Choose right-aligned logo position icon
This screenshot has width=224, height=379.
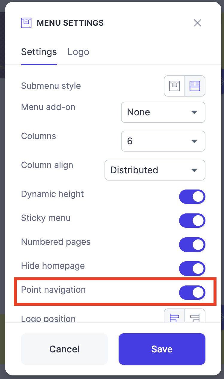[x=195, y=316]
